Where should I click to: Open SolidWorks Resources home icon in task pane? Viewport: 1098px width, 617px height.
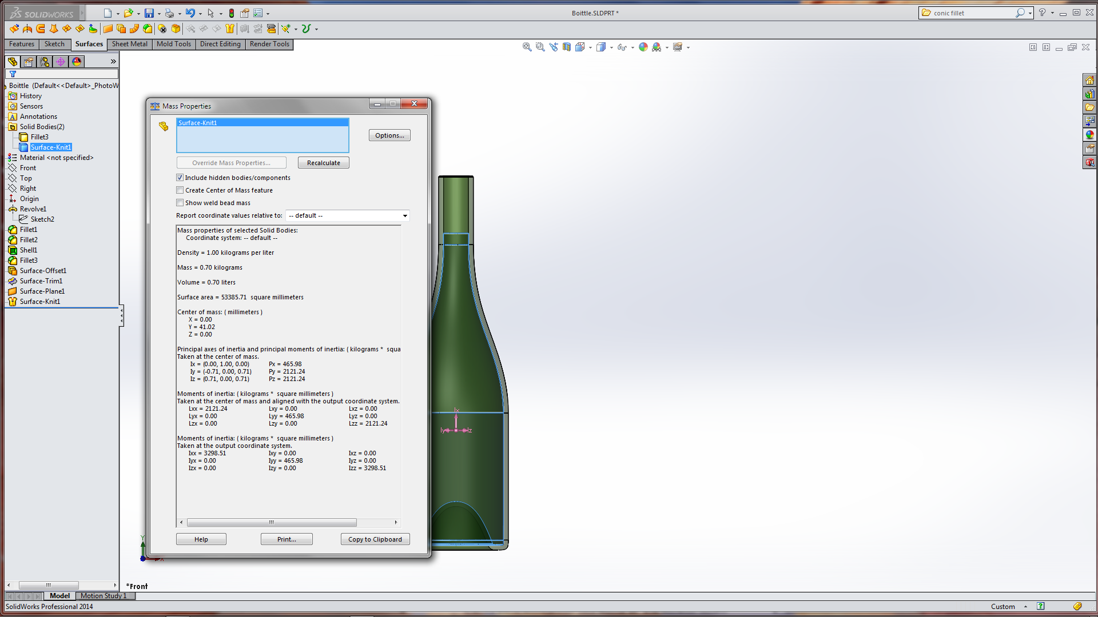1089,80
